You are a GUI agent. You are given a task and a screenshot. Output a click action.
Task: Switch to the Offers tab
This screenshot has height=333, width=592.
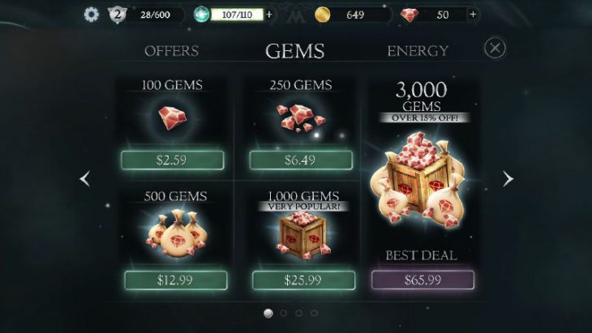(171, 51)
